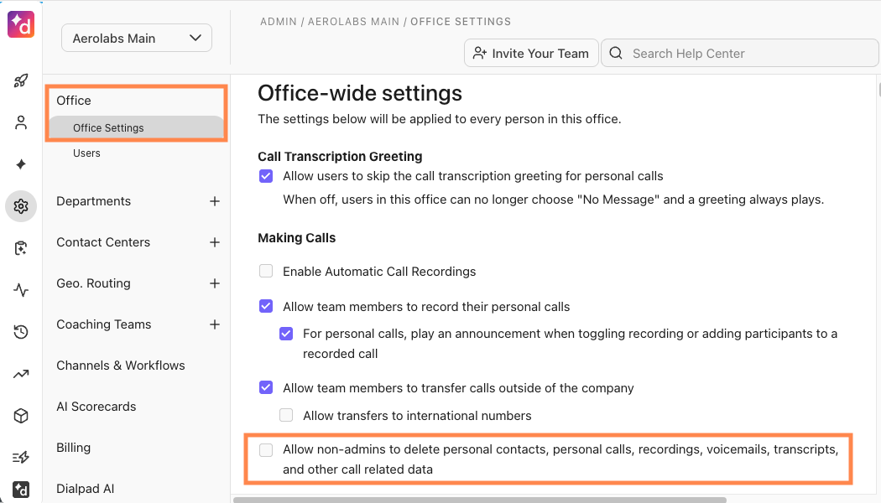This screenshot has height=503, width=881.
Task: Open the Aerolabs Main office dropdown
Action: tap(137, 39)
